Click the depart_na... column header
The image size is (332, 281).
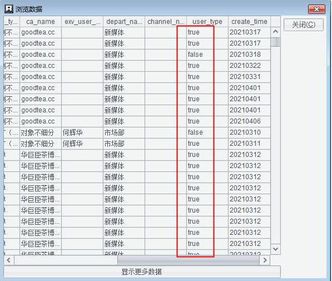124,22
